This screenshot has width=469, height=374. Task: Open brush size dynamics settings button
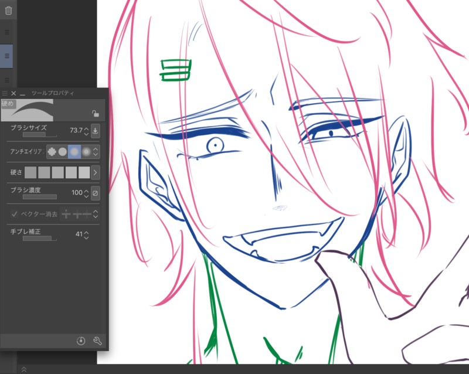coord(95,131)
